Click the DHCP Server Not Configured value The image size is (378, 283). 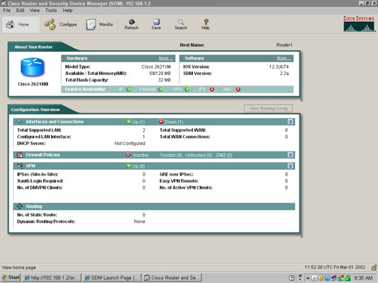click(130, 144)
